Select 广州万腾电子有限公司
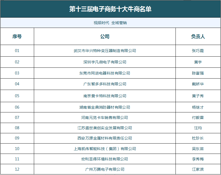The width and height of the screenshot is (221, 175). (105, 169)
